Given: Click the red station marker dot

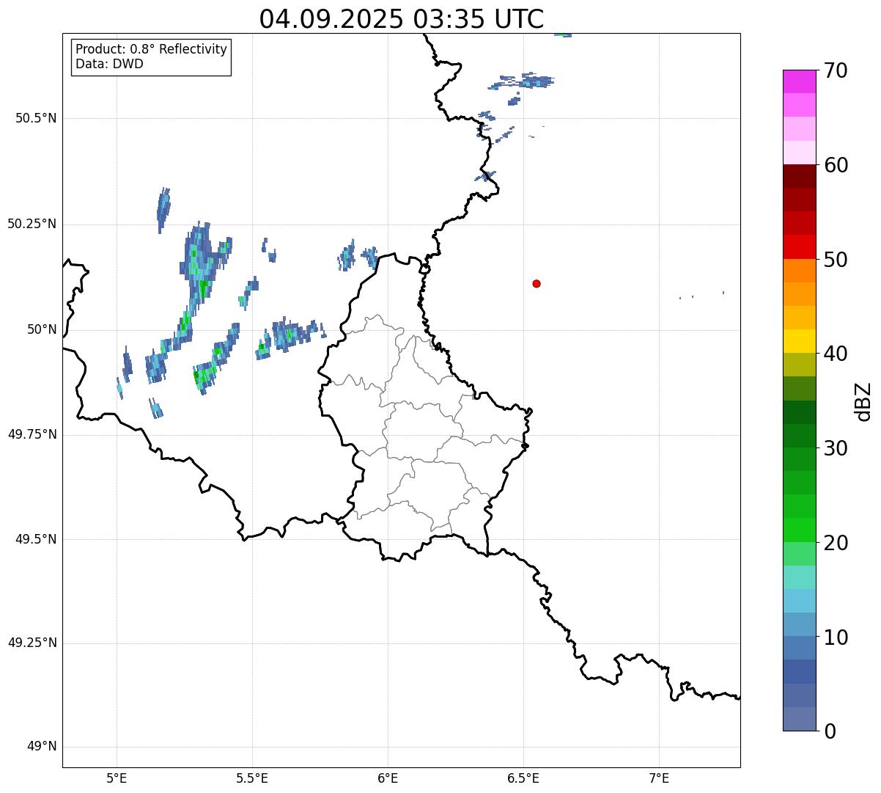Looking at the screenshot, I should [x=537, y=283].
